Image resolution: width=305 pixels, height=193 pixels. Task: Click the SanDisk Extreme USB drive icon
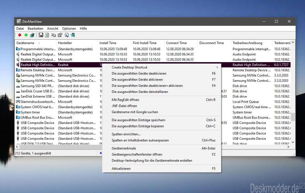pyautogui.click(x=18, y=96)
